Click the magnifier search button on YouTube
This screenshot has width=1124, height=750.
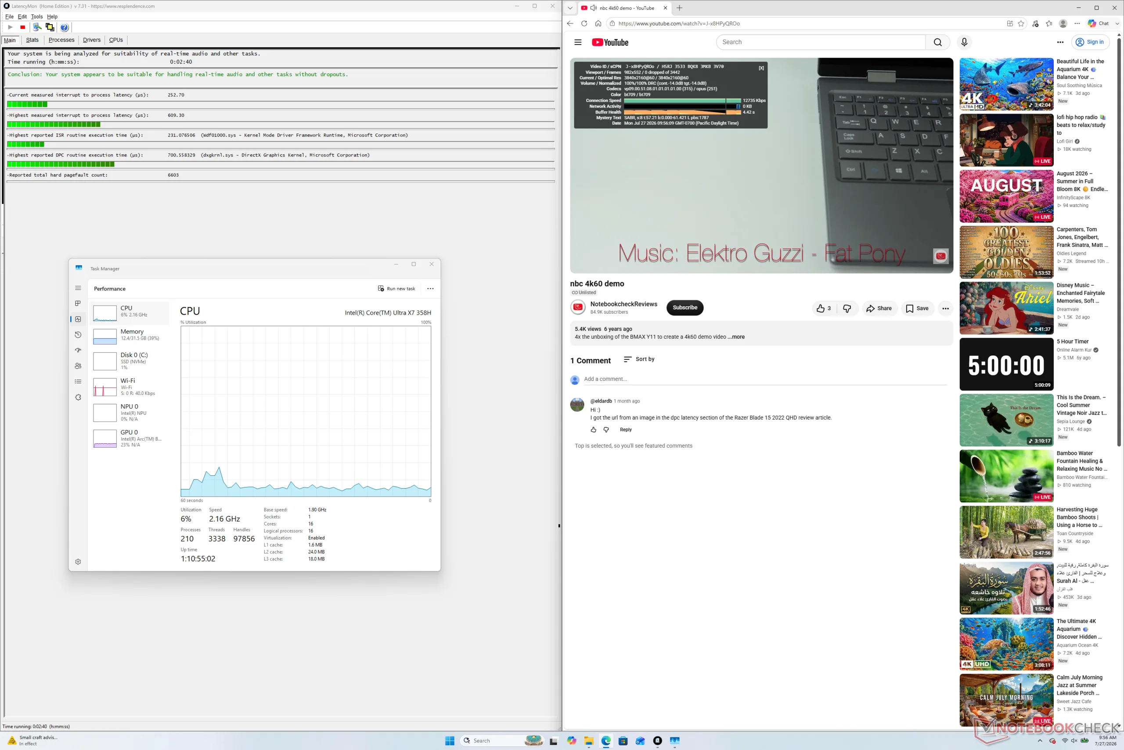(938, 42)
